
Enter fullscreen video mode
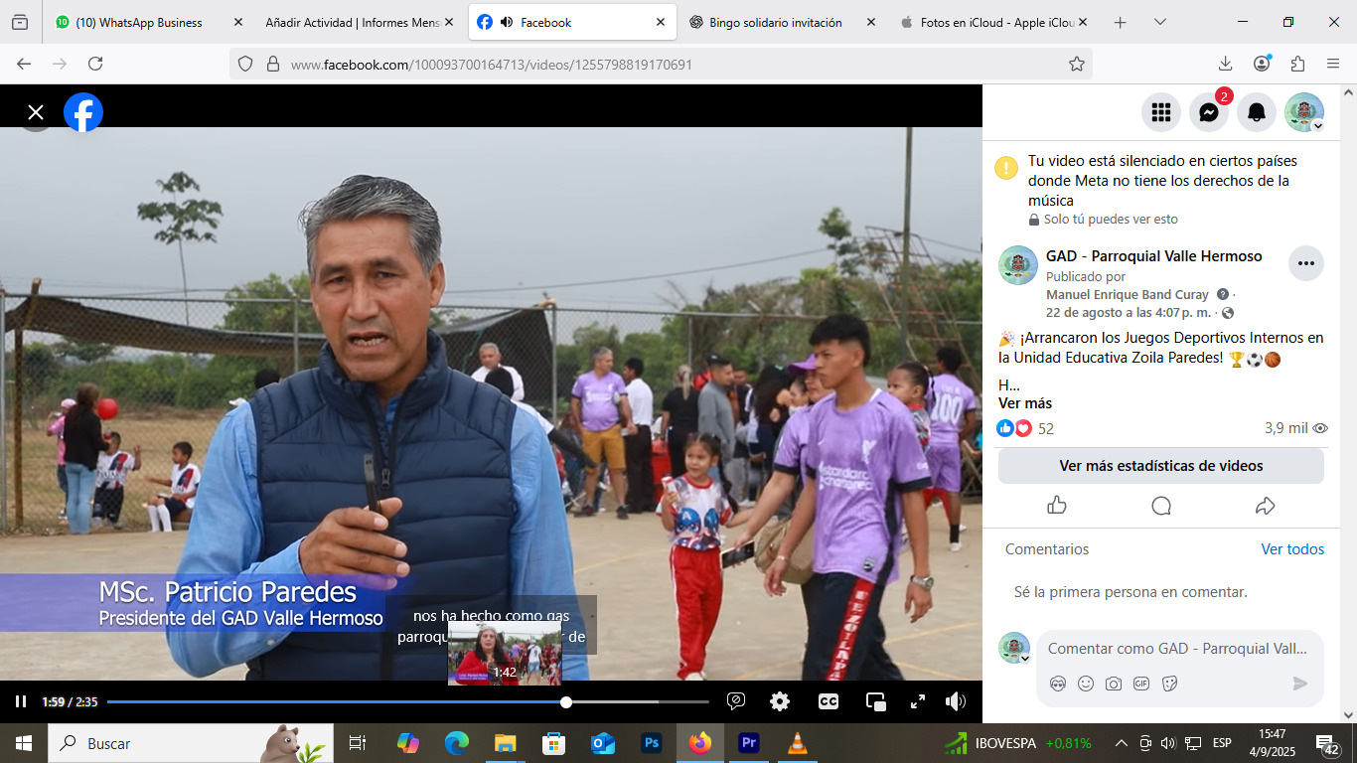[x=918, y=701]
